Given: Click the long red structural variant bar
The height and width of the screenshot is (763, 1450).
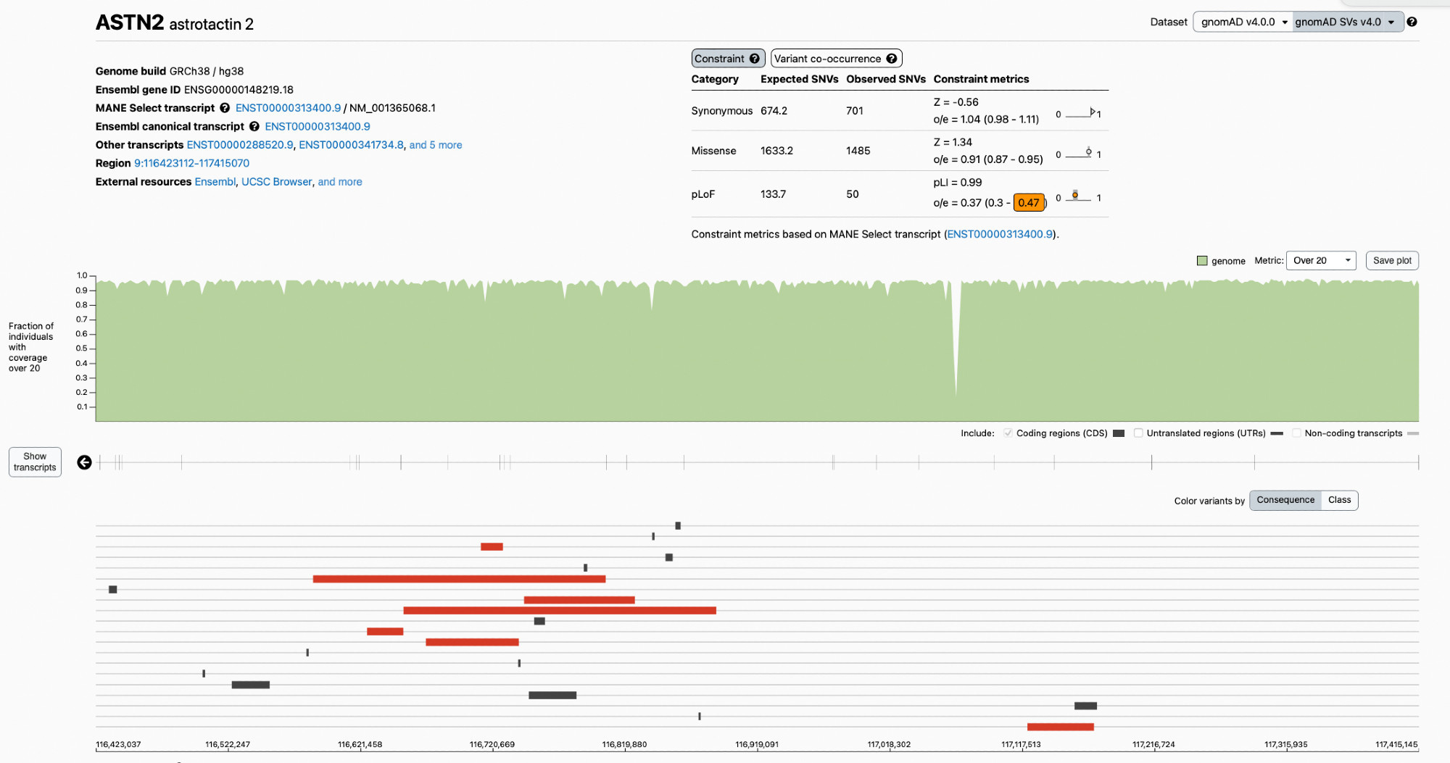Looking at the screenshot, I should (x=559, y=611).
